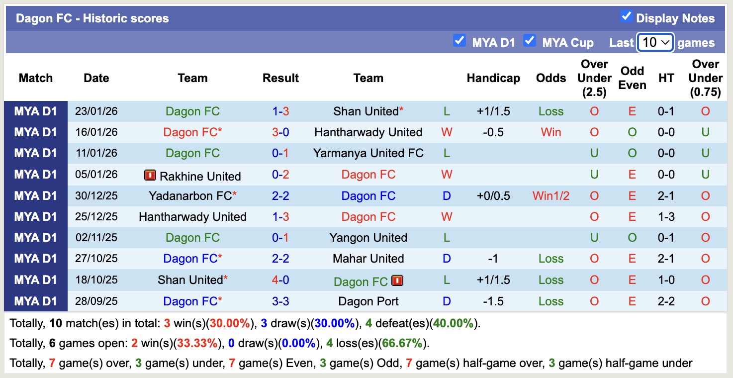This screenshot has height=378, width=733.
Task: Click the MYA D1 label for the 28/09/25 match
Action: pyautogui.click(x=36, y=301)
